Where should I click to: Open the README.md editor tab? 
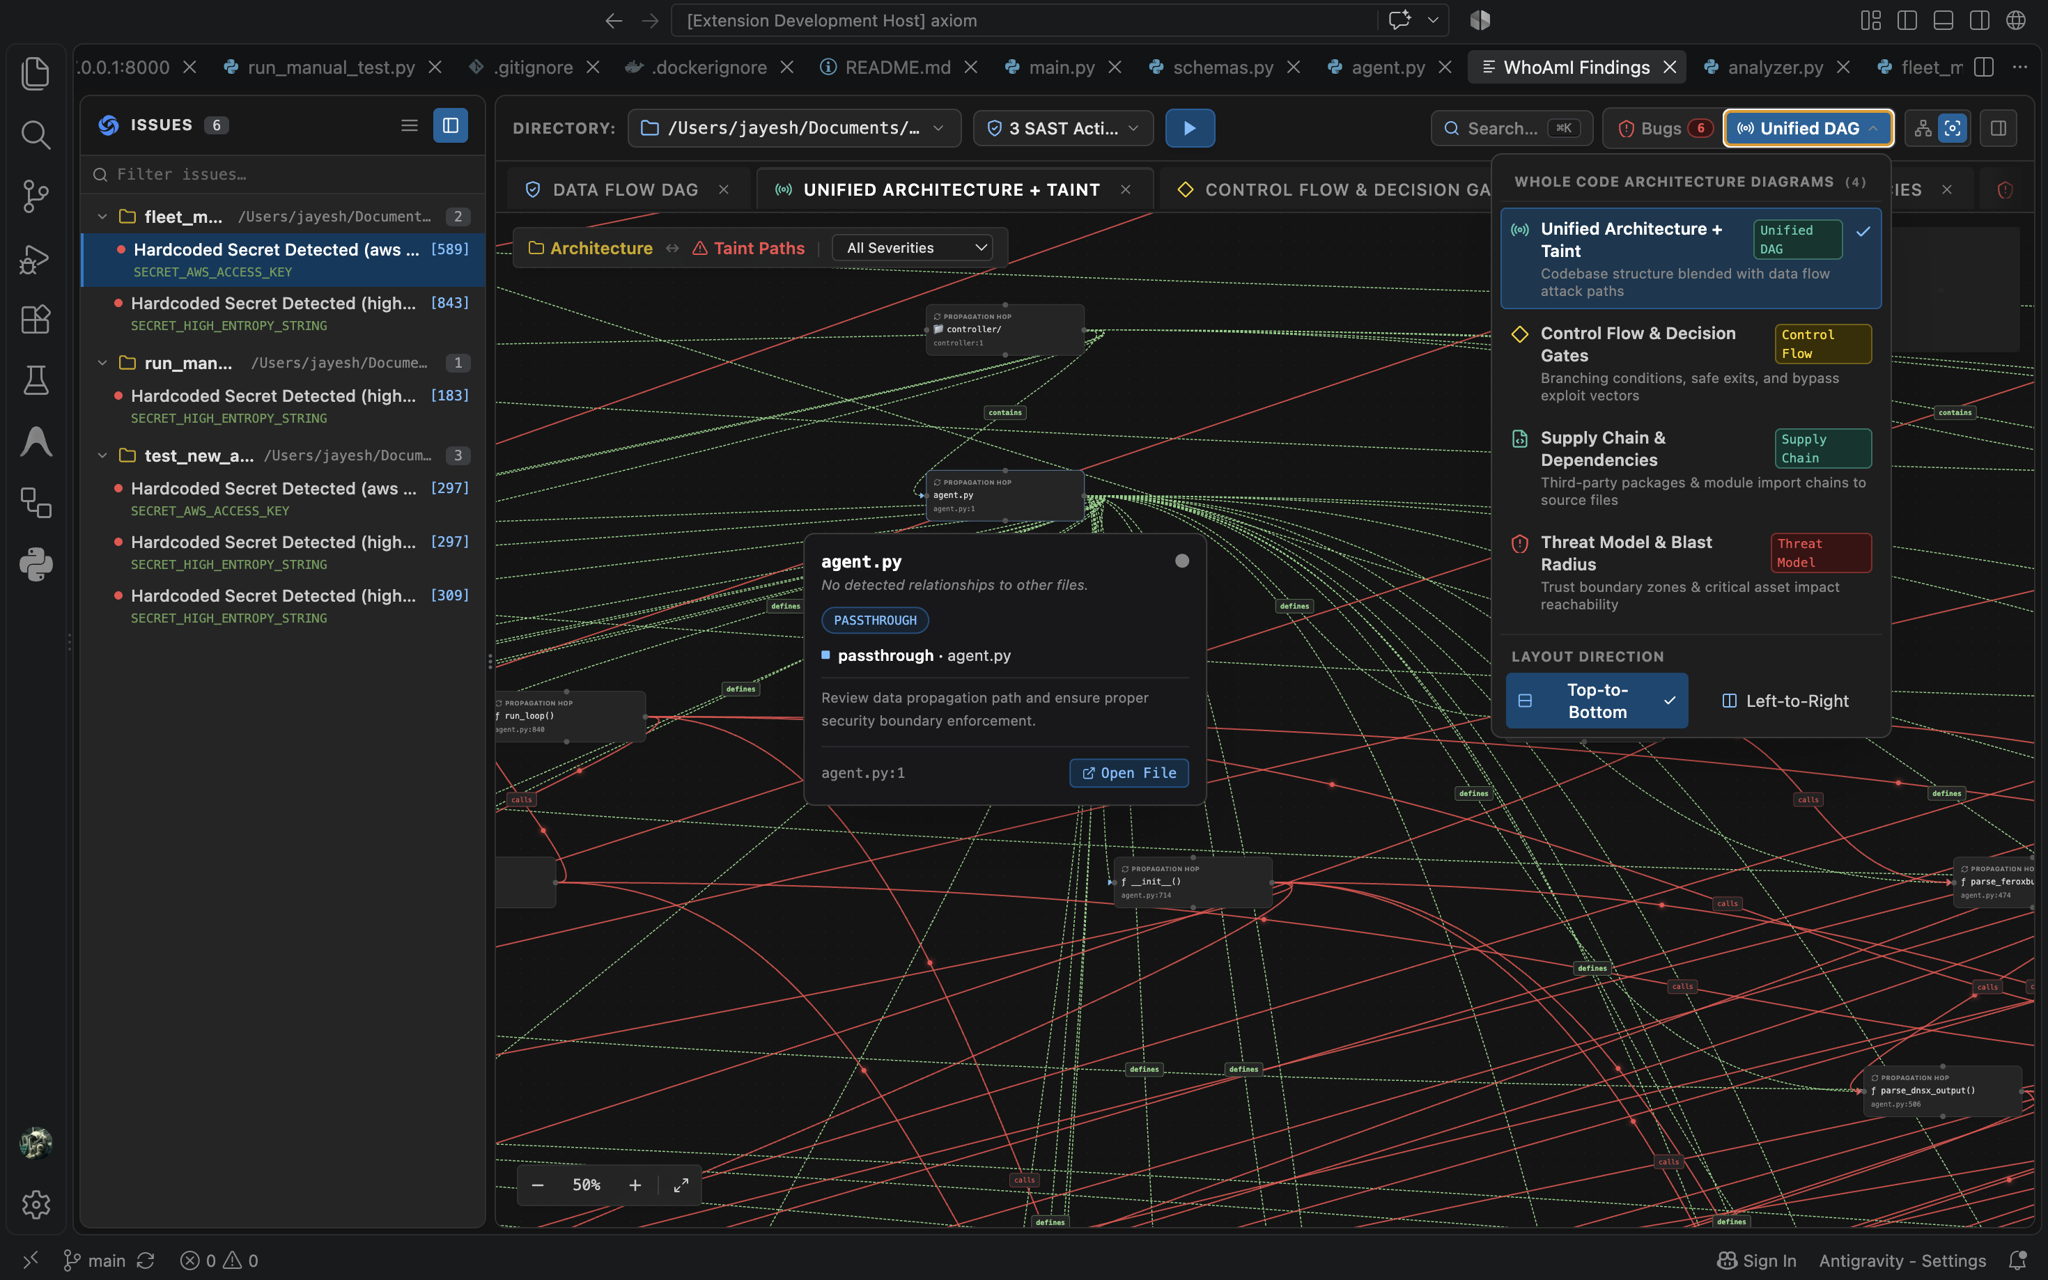point(897,67)
